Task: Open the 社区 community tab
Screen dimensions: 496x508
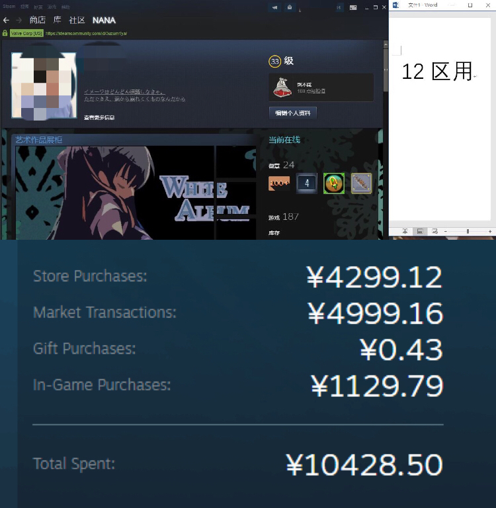Action: coord(77,20)
